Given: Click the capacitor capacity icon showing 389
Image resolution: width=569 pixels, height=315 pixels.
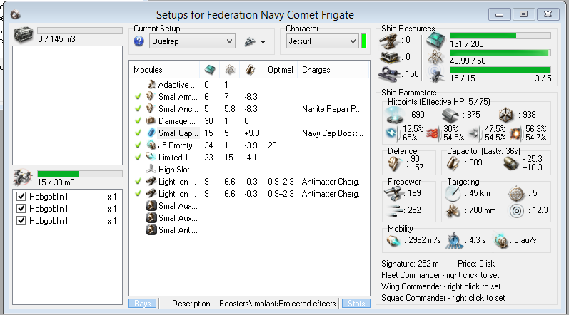Looking at the screenshot, I should (453, 163).
